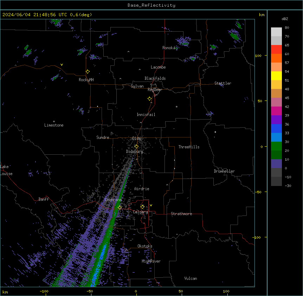Viewport: 303px width, 296px height.
Task: Click the 100 tick label on right vertical axis
Action: pos(258,56)
